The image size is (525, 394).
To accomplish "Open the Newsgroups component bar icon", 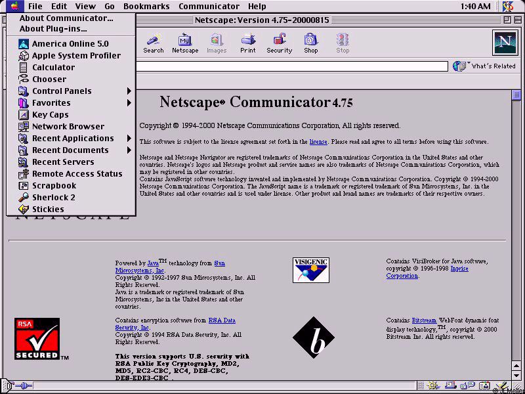I will (x=467, y=385).
